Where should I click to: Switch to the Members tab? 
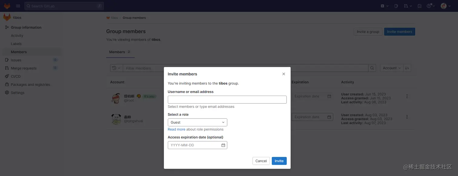[120, 52]
